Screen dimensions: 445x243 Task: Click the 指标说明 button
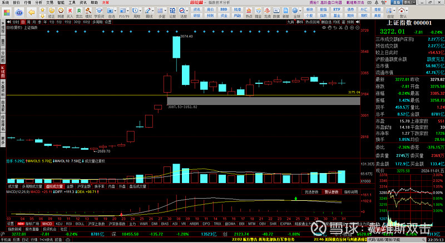pos(351,192)
